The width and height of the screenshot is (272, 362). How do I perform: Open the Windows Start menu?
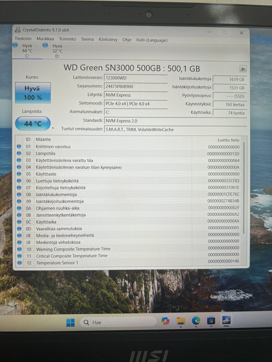pos(71,322)
